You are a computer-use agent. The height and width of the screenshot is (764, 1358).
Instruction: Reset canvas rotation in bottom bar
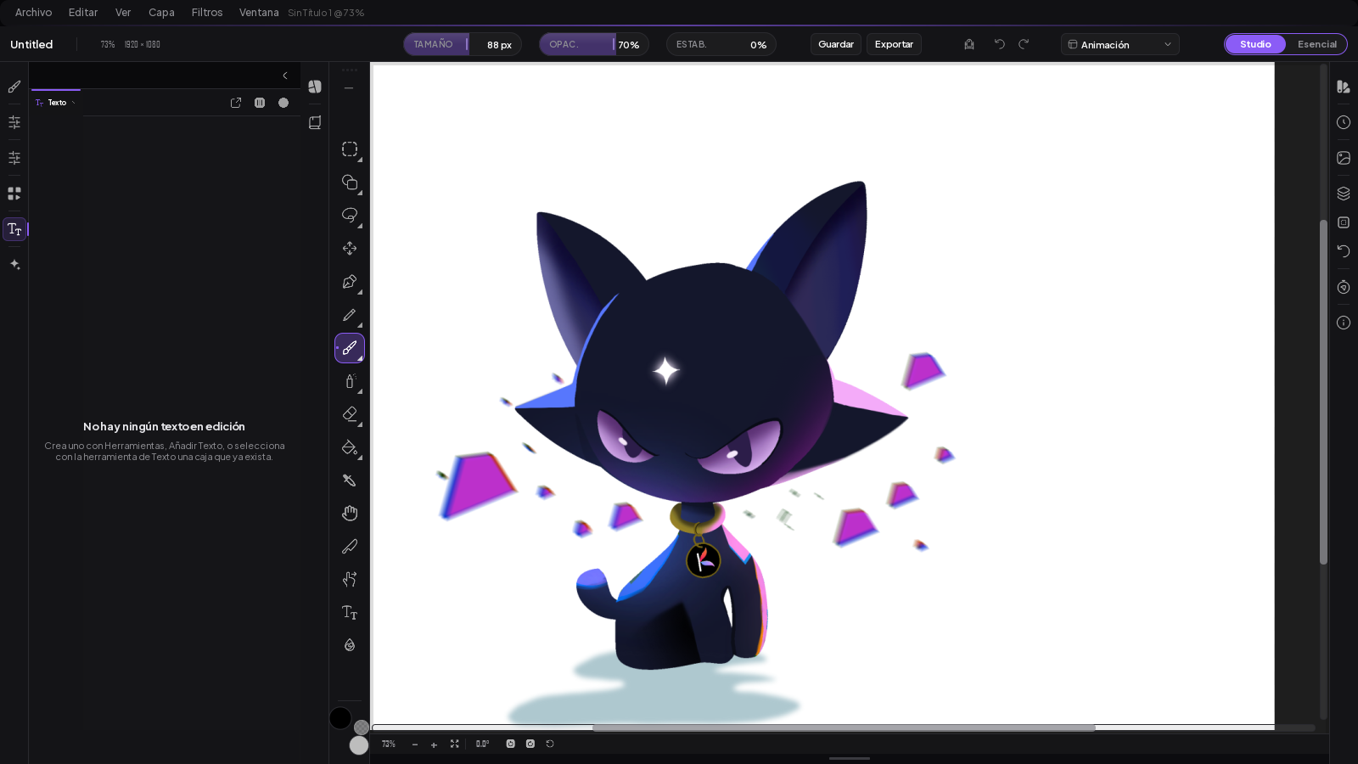tap(550, 744)
